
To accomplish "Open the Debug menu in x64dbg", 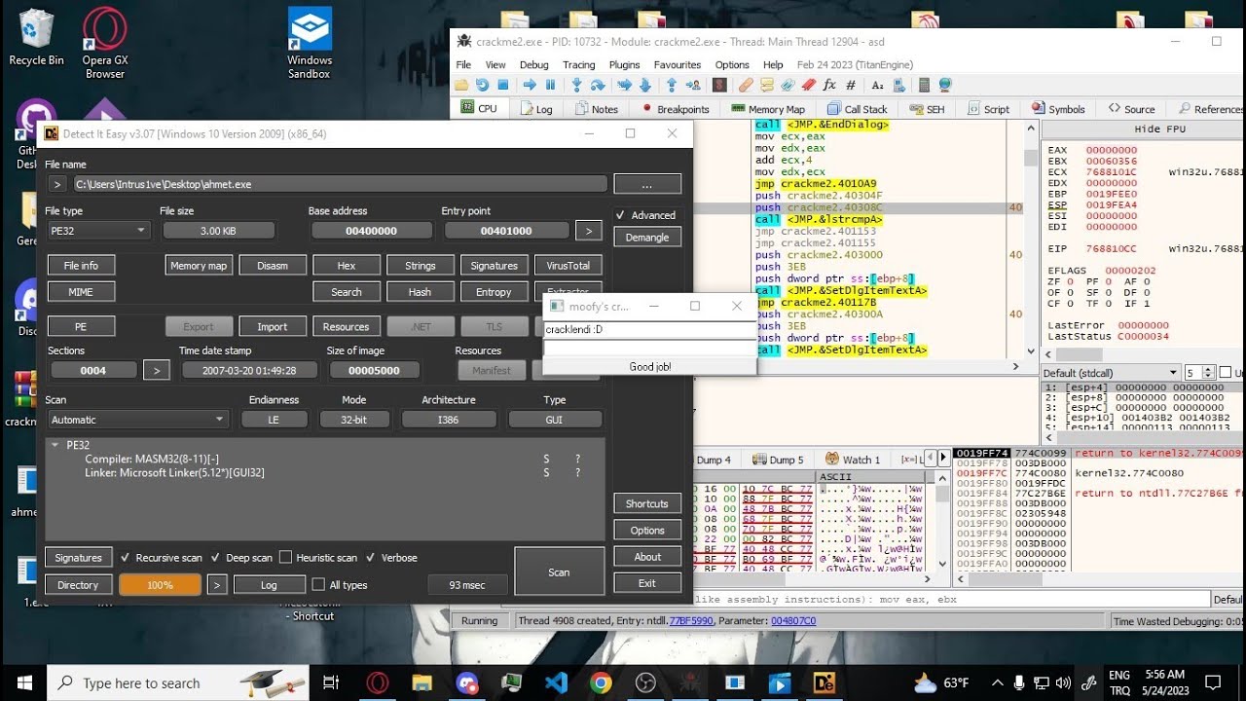I will 533,65.
